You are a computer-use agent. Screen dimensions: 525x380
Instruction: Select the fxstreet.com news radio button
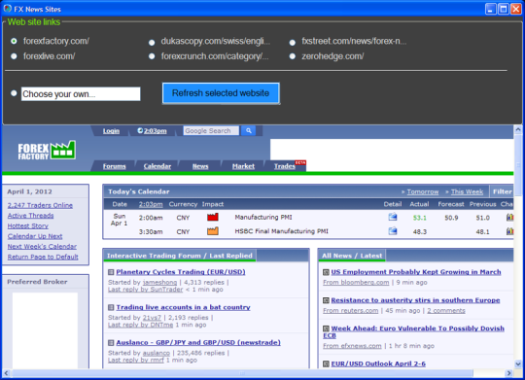(x=293, y=43)
